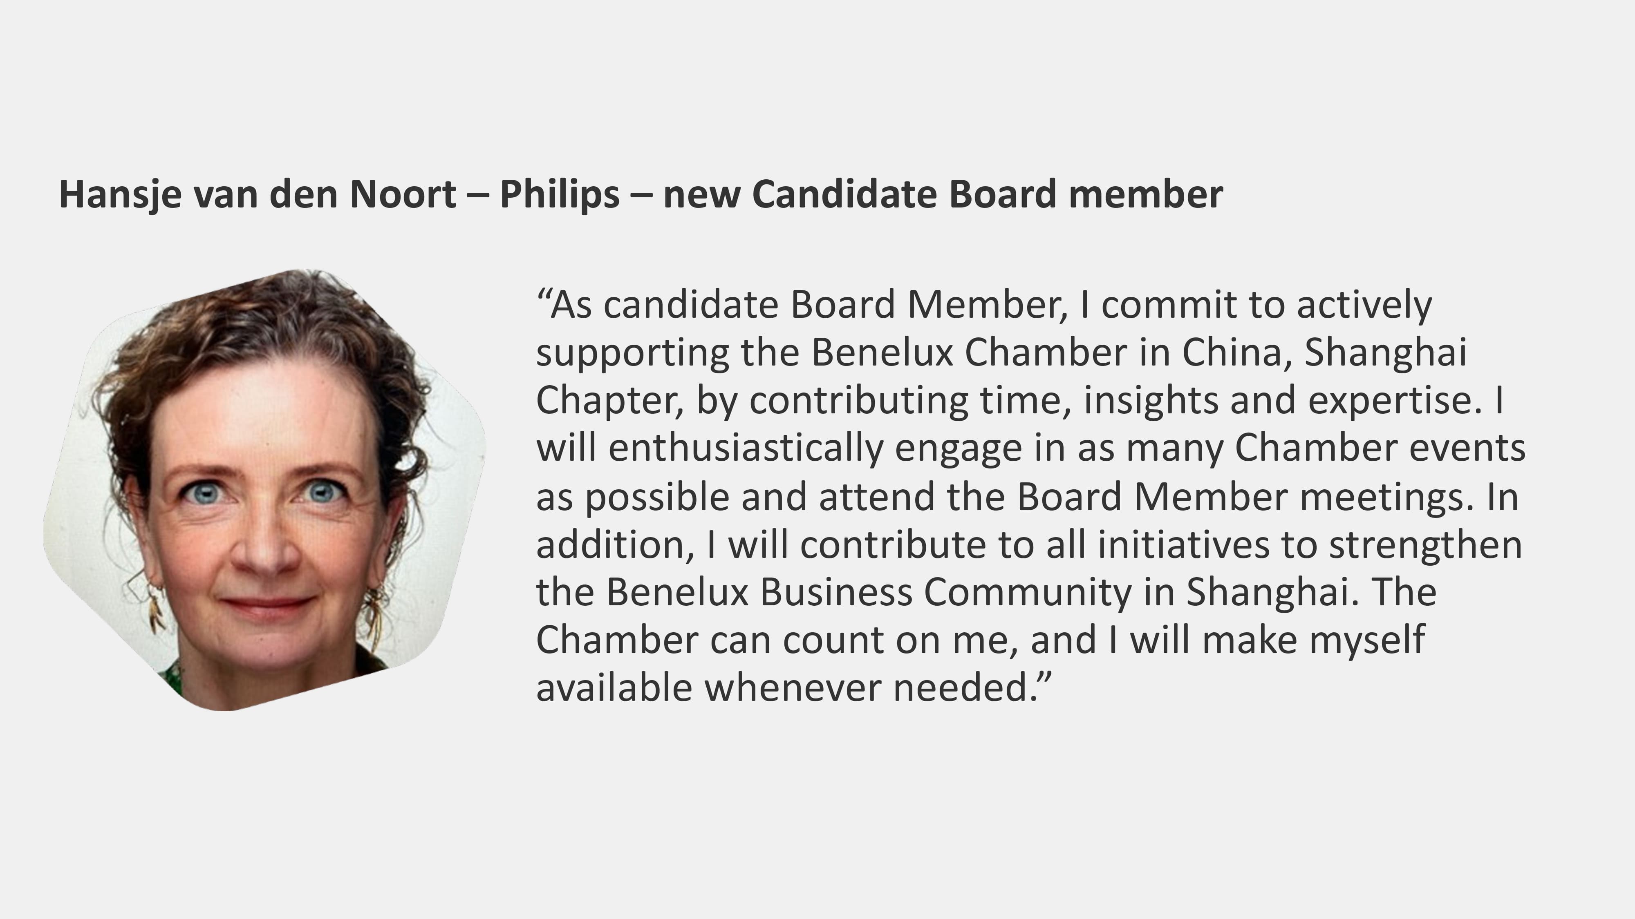Click the slide title starting with "Hansje"
Viewport: 1635px width, 919px height.
coord(640,194)
